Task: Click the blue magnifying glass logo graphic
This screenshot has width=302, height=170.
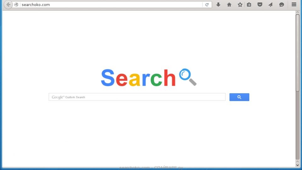Action: point(188,77)
